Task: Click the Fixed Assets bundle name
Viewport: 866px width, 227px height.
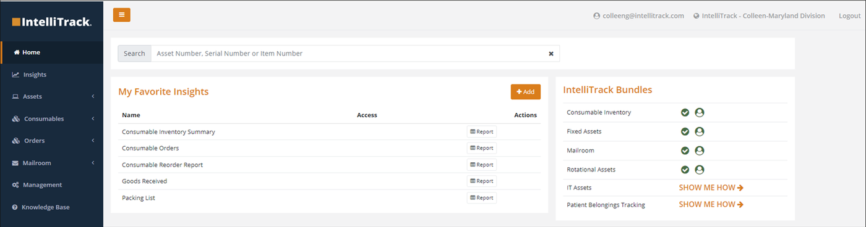Action: pyautogui.click(x=584, y=132)
